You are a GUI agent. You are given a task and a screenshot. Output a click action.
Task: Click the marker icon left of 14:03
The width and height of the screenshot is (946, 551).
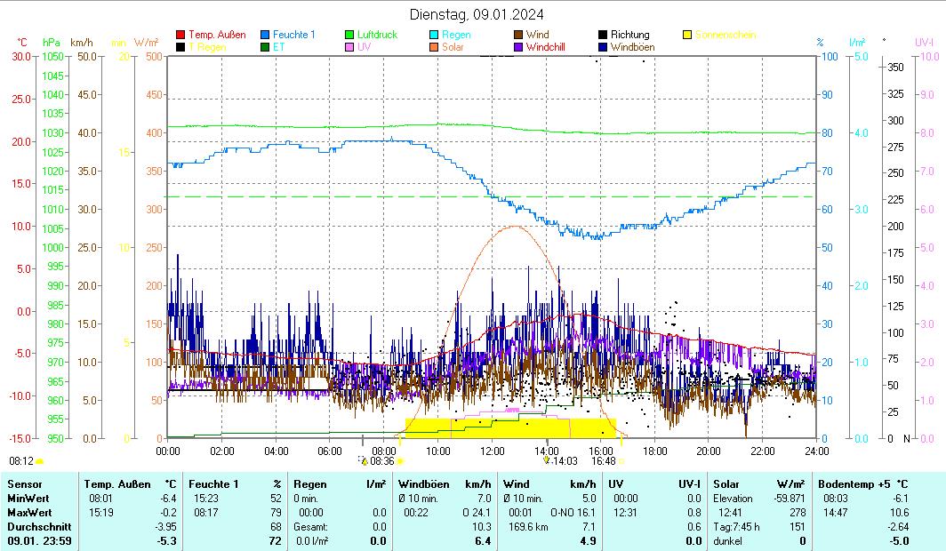tap(547, 460)
